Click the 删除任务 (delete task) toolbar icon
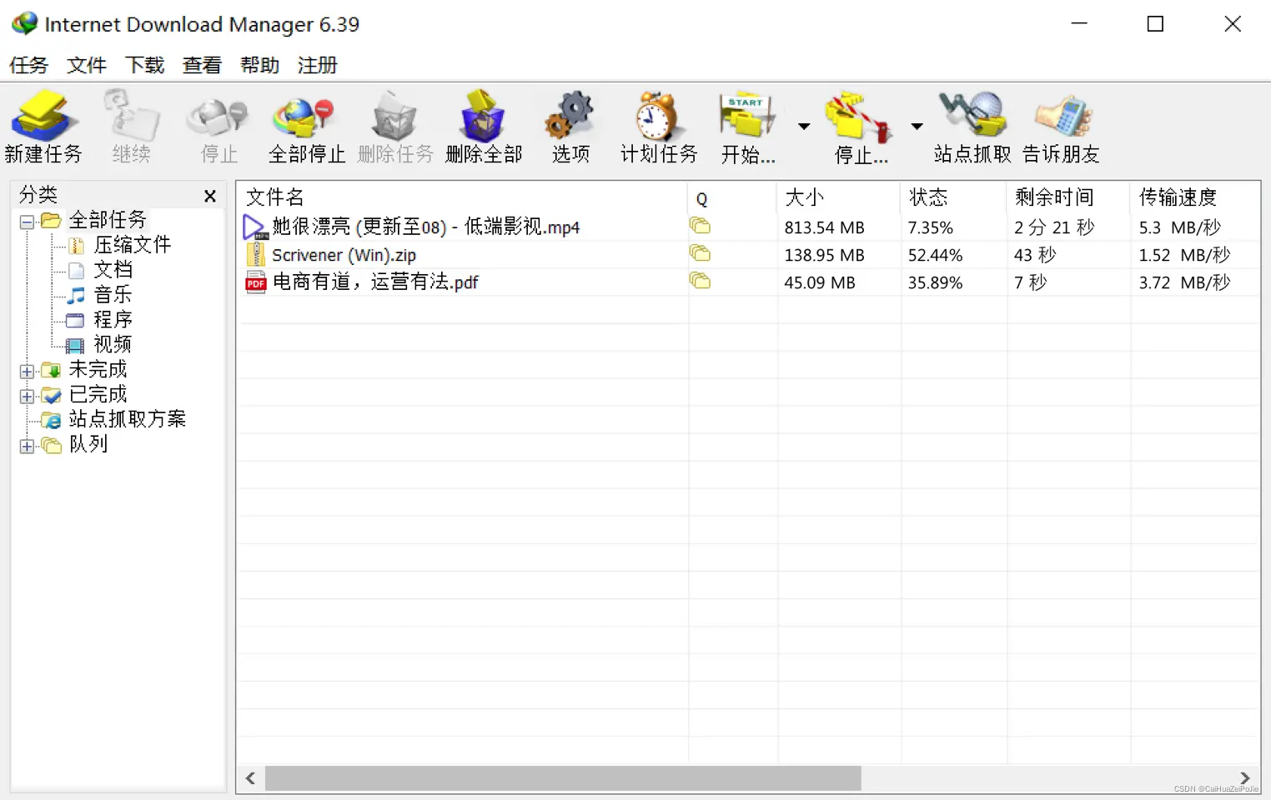 point(395,127)
